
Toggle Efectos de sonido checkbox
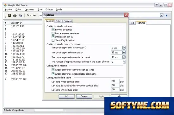coord(53,30)
